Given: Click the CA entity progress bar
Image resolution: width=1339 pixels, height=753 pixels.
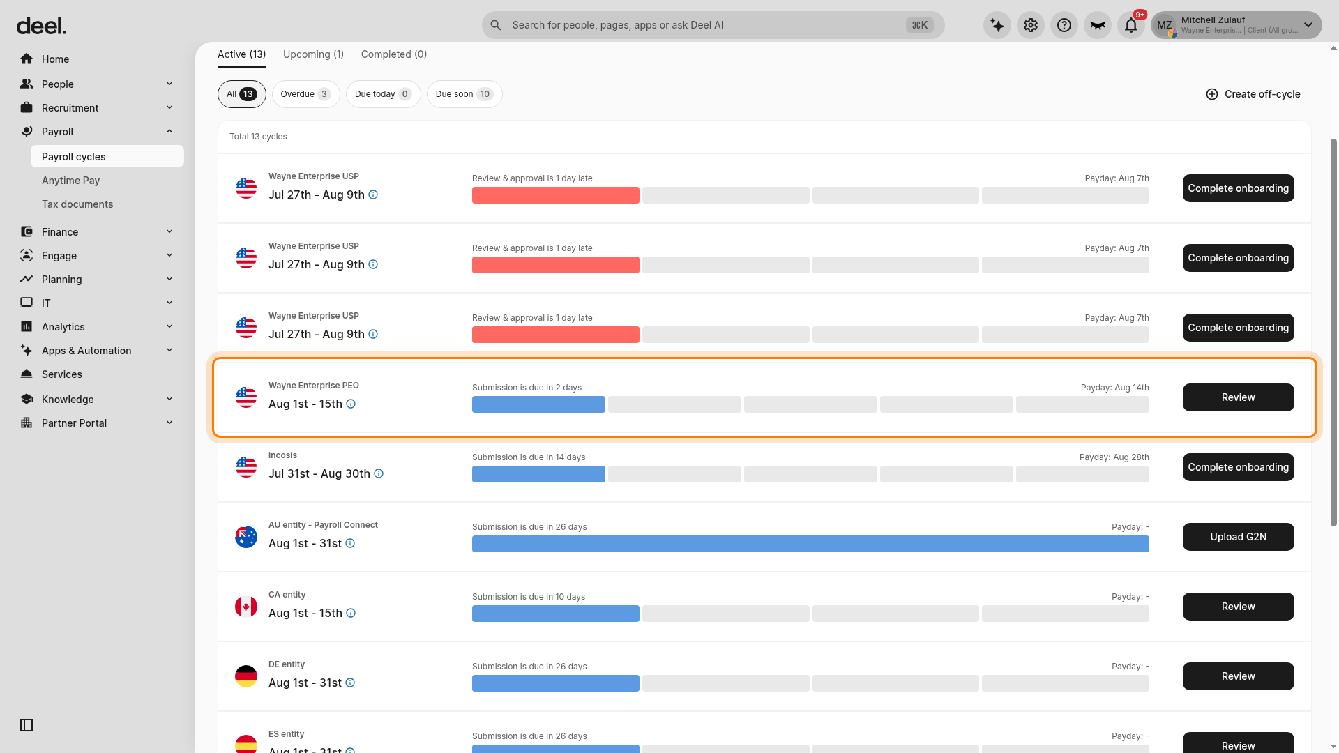Looking at the screenshot, I should coord(810,614).
